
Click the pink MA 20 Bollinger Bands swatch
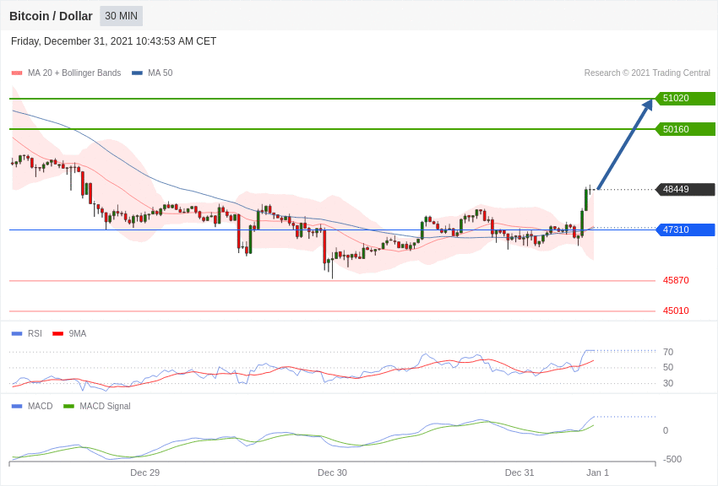[x=17, y=73]
